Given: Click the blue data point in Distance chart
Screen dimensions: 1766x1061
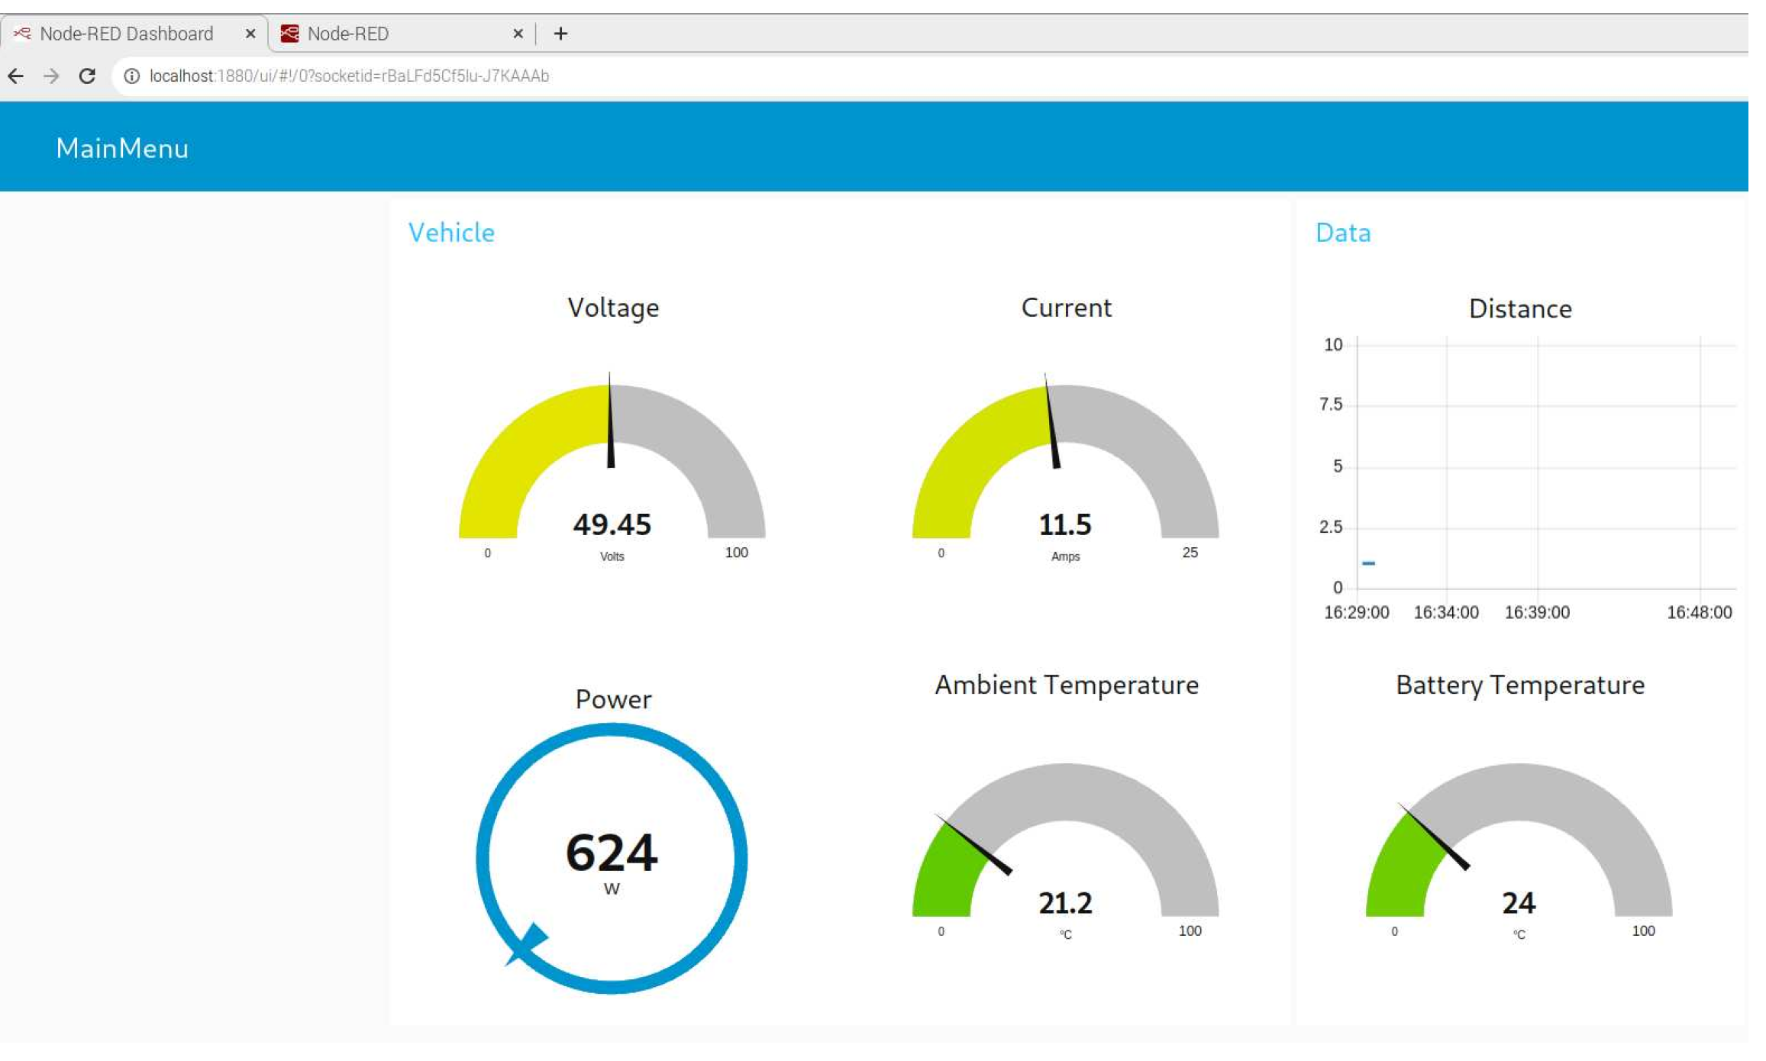Looking at the screenshot, I should [x=1368, y=563].
